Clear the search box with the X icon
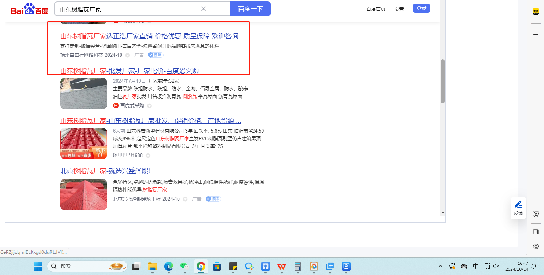The height and width of the screenshot is (275, 544). [204, 9]
